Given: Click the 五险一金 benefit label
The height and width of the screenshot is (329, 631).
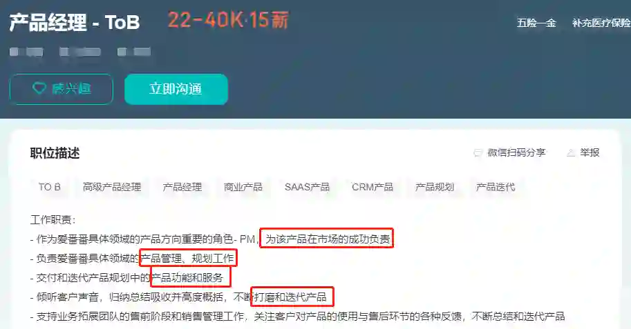Looking at the screenshot, I should pos(536,23).
